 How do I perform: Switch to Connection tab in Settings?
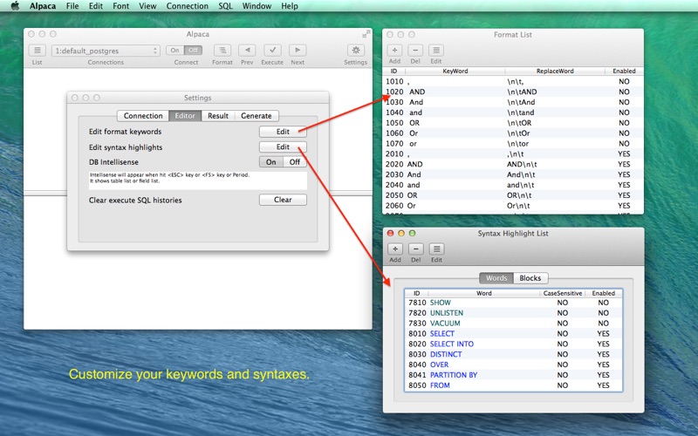click(x=143, y=116)
